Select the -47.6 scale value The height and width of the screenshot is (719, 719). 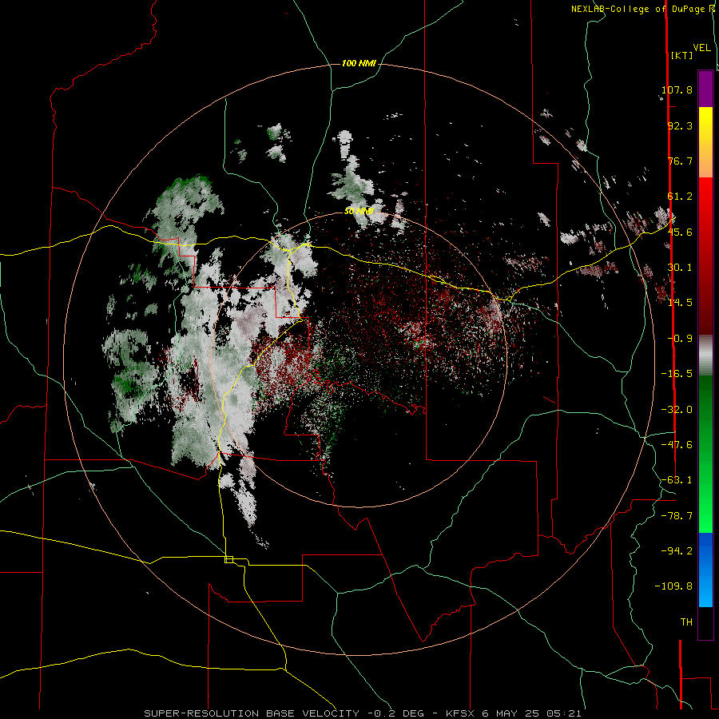[x=677, y=445]
